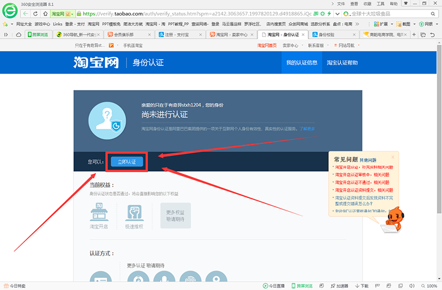
Task: Open 下载 downloads in status bar
Action: click(x=362, y=286)
